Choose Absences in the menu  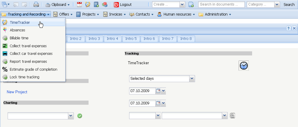(x=33, y=30)
